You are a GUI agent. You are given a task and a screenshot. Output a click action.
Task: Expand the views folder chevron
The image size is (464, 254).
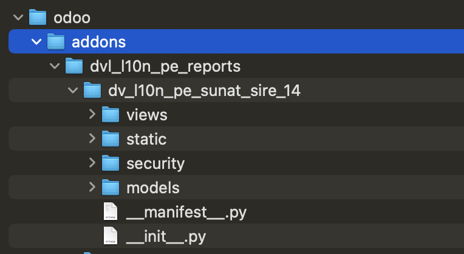point(92,114)
